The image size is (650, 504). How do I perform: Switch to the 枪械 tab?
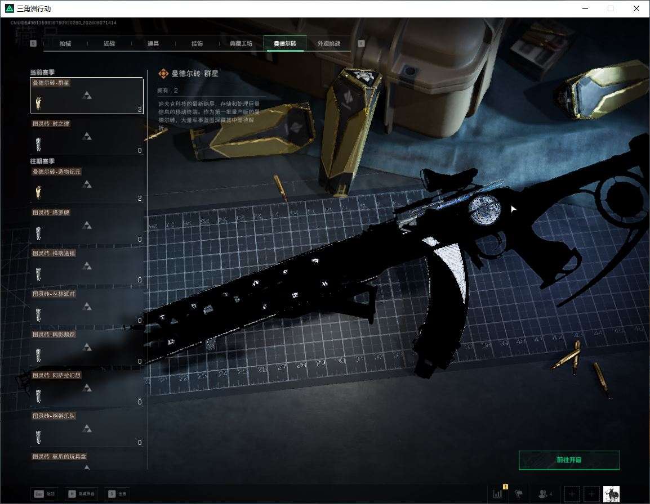65,43
